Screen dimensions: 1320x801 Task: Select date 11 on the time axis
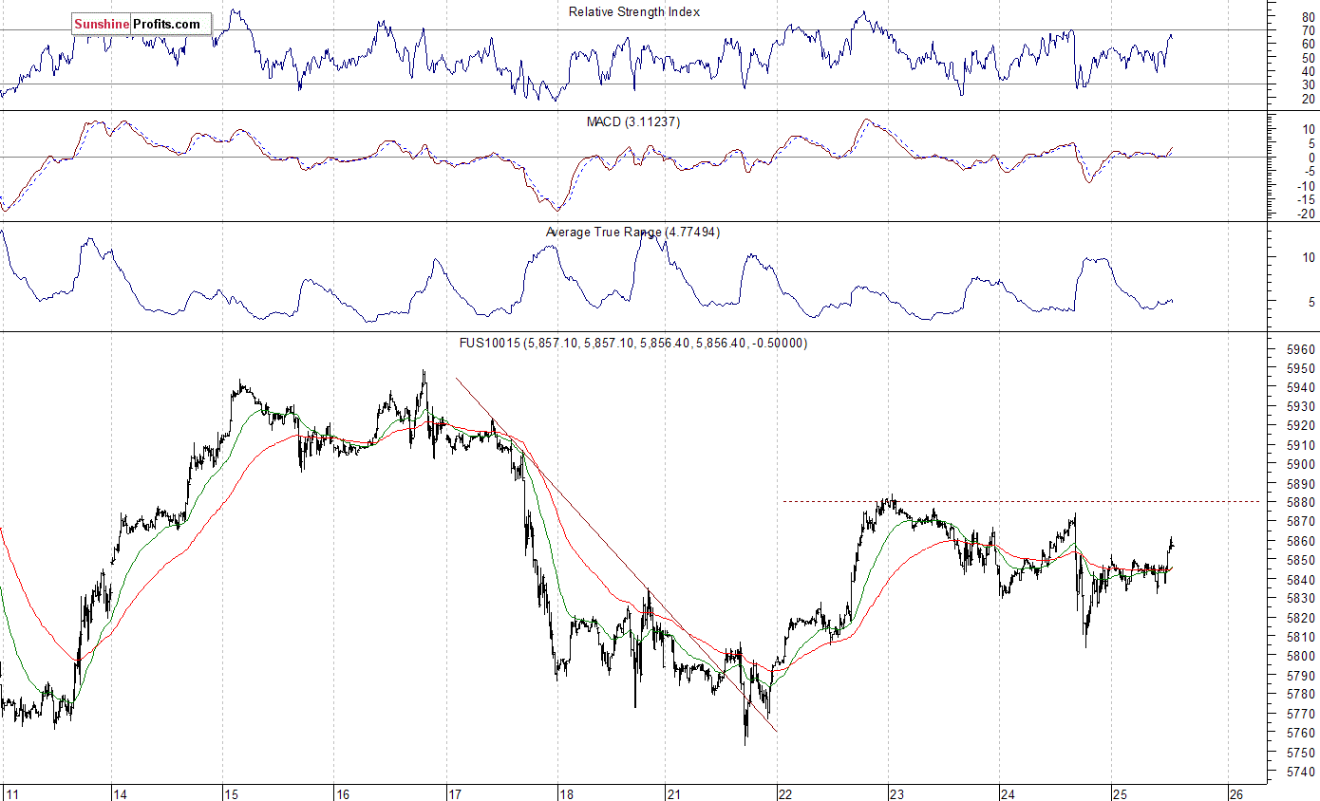point(11,793)
